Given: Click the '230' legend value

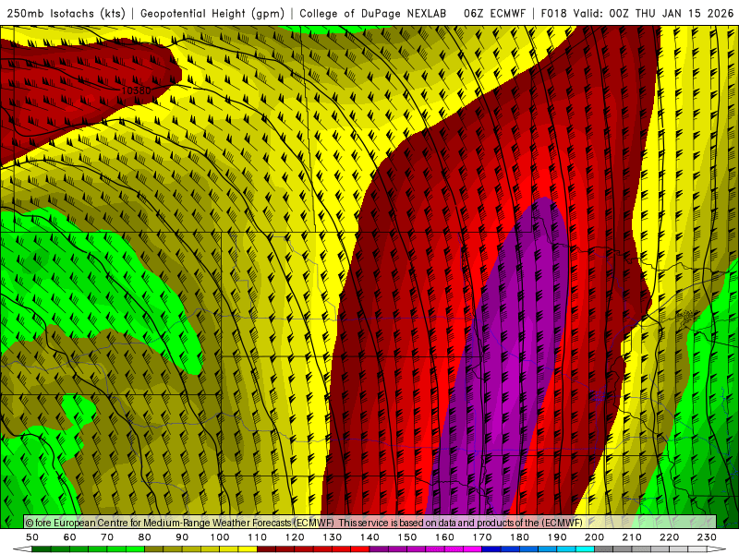Looking at the screenshot, I should [707, 537].
